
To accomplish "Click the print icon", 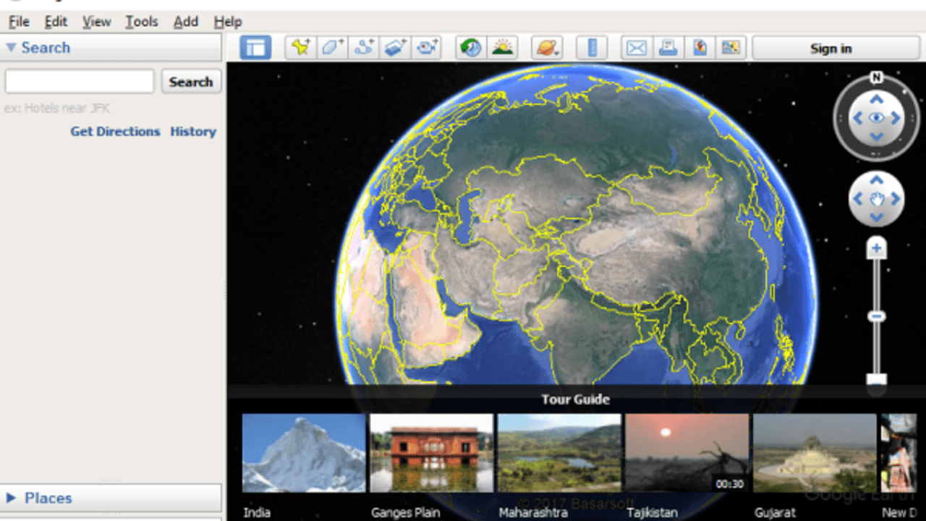I will coord(668,48).
